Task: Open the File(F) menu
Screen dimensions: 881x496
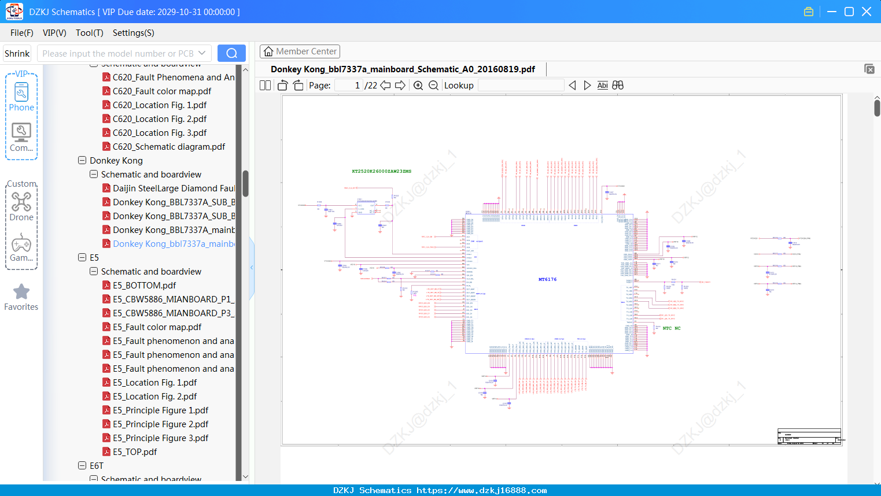Action: pyautogui.click(x=22, y=33)
